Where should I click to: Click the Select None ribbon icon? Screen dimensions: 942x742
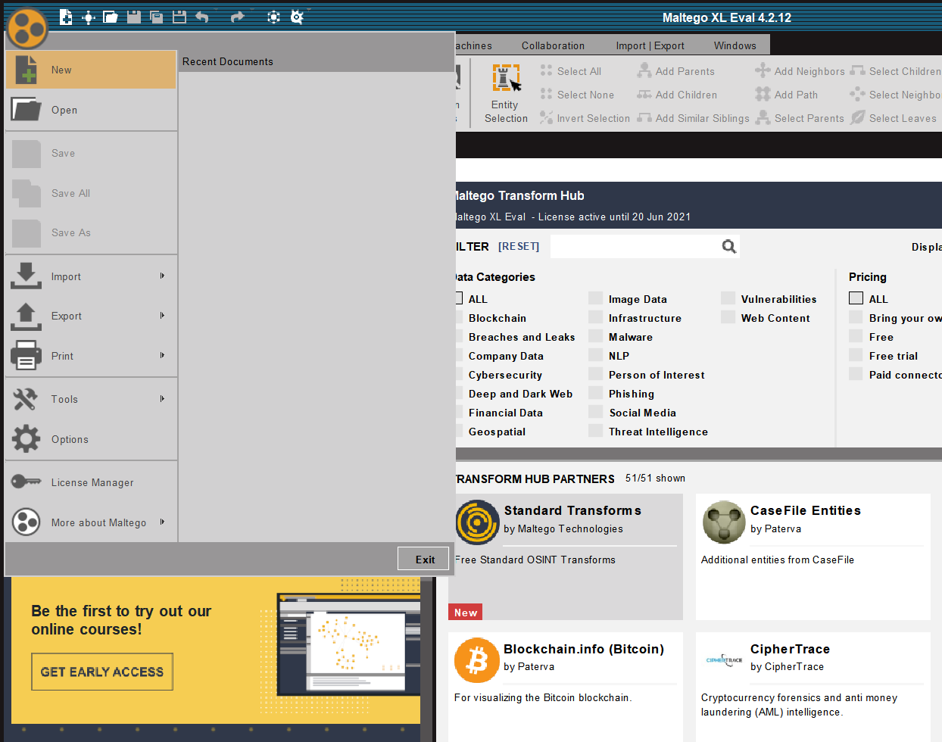pos(546,94)
